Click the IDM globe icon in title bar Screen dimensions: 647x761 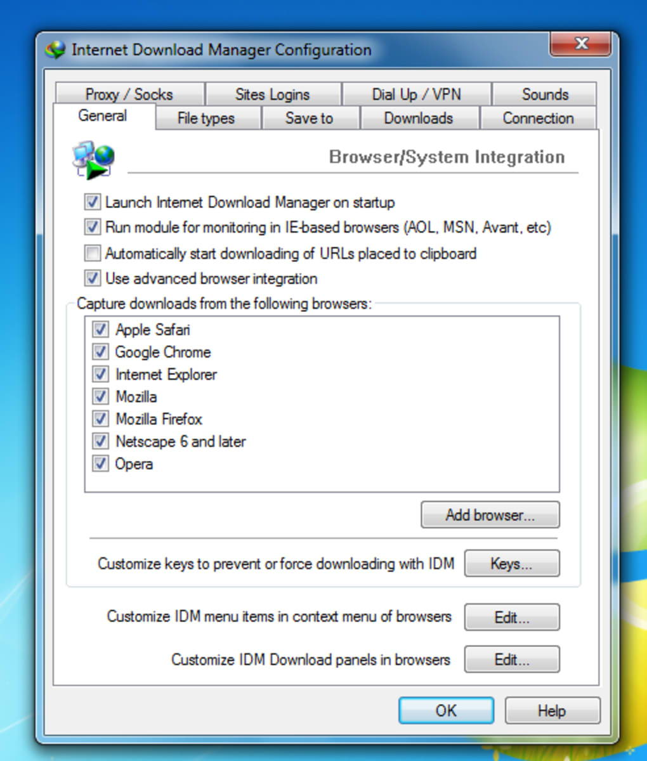pos(55,50)
